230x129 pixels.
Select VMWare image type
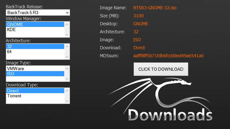35,68
